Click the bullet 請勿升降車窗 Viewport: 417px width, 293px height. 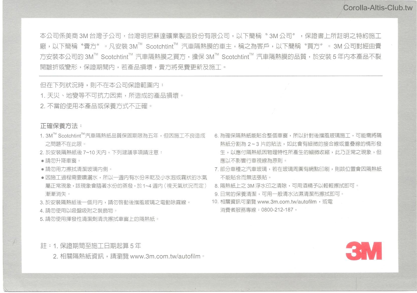61,161
